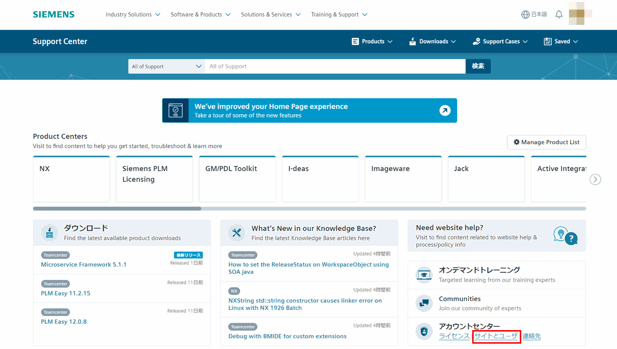Open Debug with BMIDE article

pyautogui.click(x=288, y=336)
